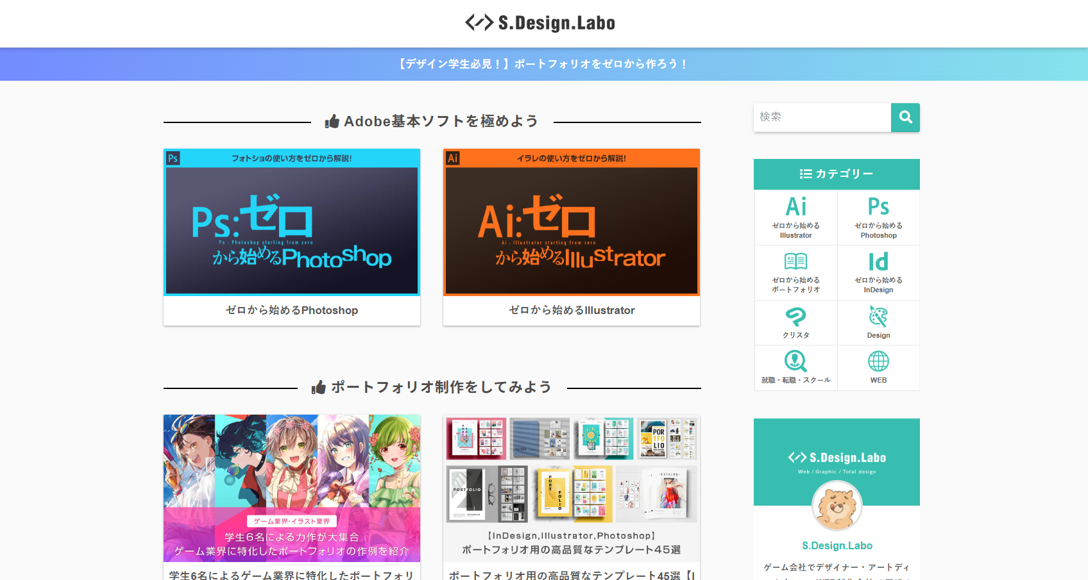This screenshot has width=1088, height=580.
Task: Open the game industry portfolio article thumbnail
Action: [x=292, y=488]
